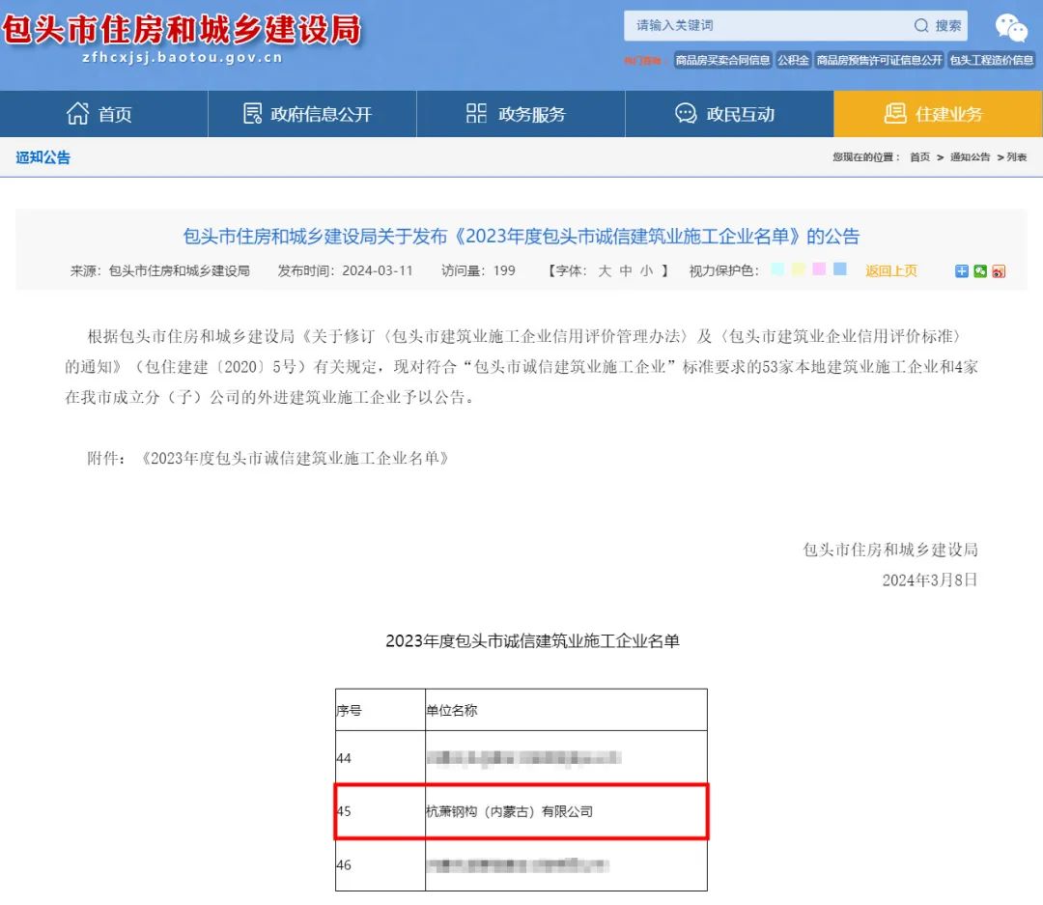Click the magnifier search icon

click(921, 26)
